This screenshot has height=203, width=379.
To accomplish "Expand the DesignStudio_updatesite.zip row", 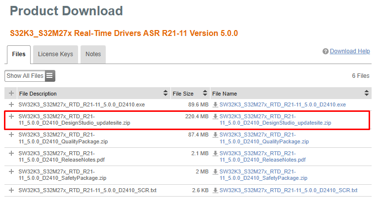I will (11, 116).
